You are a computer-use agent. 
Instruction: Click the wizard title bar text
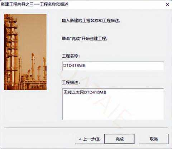(35, 4)
